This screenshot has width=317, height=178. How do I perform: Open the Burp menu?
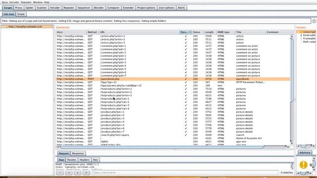coord(5,2)
